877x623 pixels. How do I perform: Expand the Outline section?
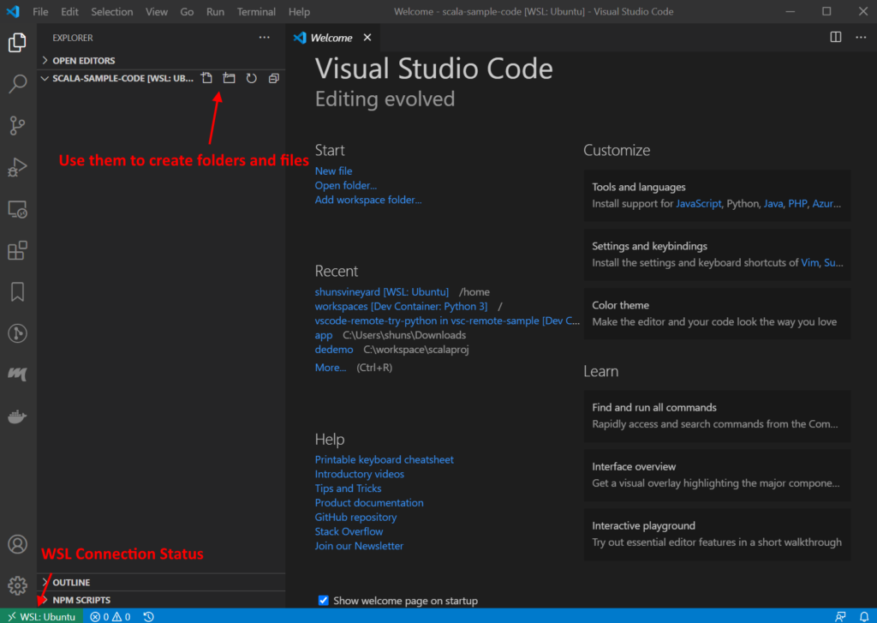point(71,583)
